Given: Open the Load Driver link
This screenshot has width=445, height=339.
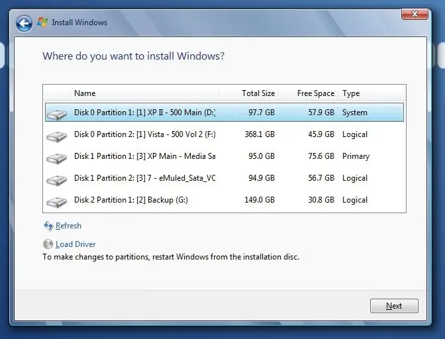Looking at the screenshot, I should point(75,244).
